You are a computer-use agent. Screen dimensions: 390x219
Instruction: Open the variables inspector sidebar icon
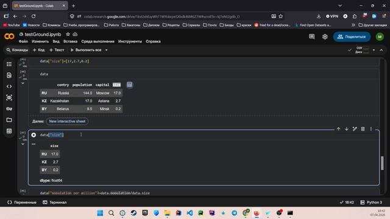pos(9,97)
